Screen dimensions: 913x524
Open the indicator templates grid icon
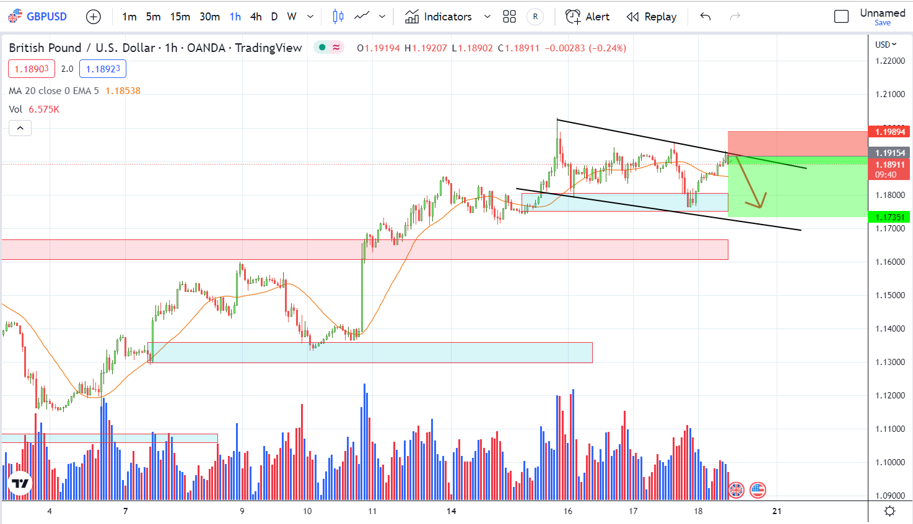point(509,17)
